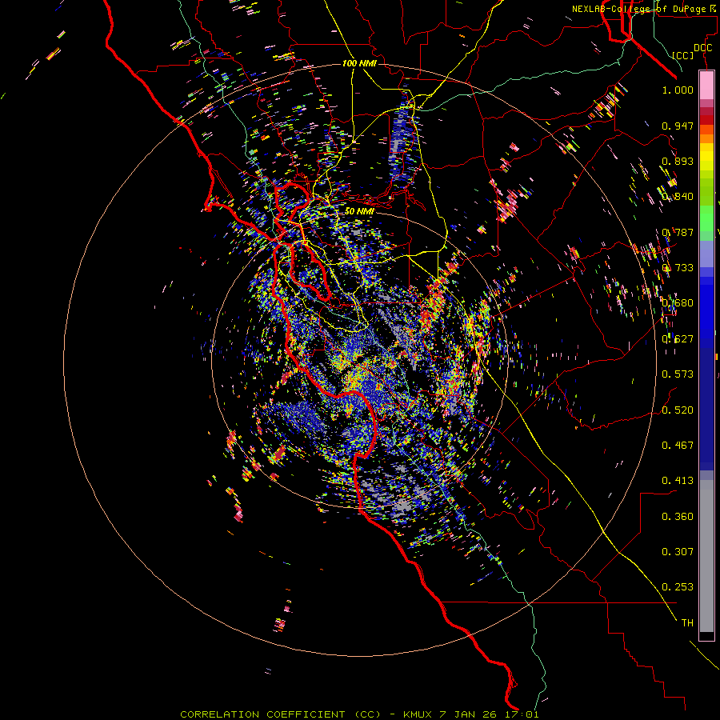Select the 0.787 legend value
The image size is (720, 720).
[x=678, y=232]
